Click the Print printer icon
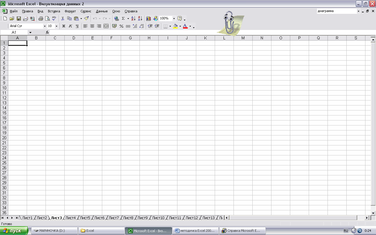The height and width of the screenshot is (235, 376). pos(41,19)
